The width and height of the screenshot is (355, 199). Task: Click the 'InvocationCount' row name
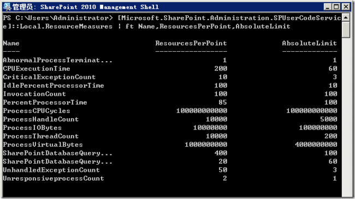click(34, 94)
